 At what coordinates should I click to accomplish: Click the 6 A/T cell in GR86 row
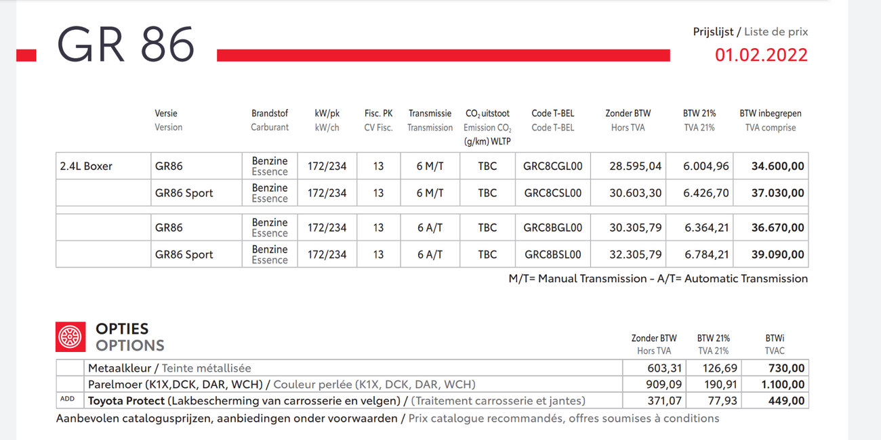[430, 227]
